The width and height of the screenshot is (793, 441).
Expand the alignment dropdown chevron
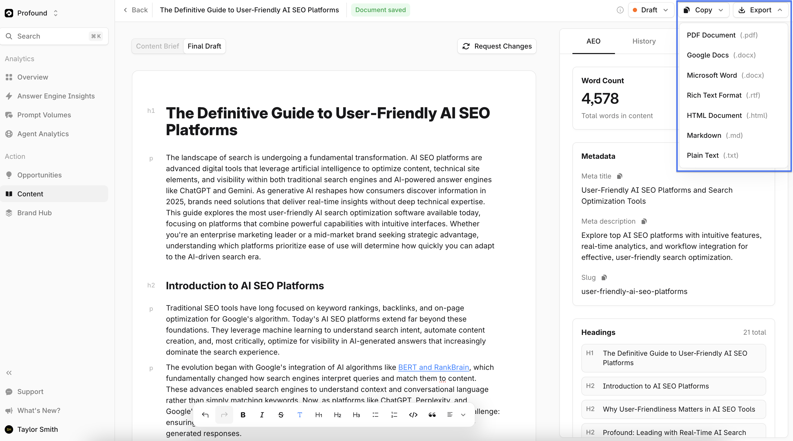click(463, 415)
